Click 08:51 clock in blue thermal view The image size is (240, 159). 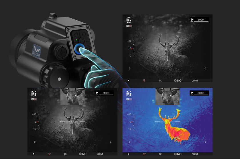click(195, 154)
